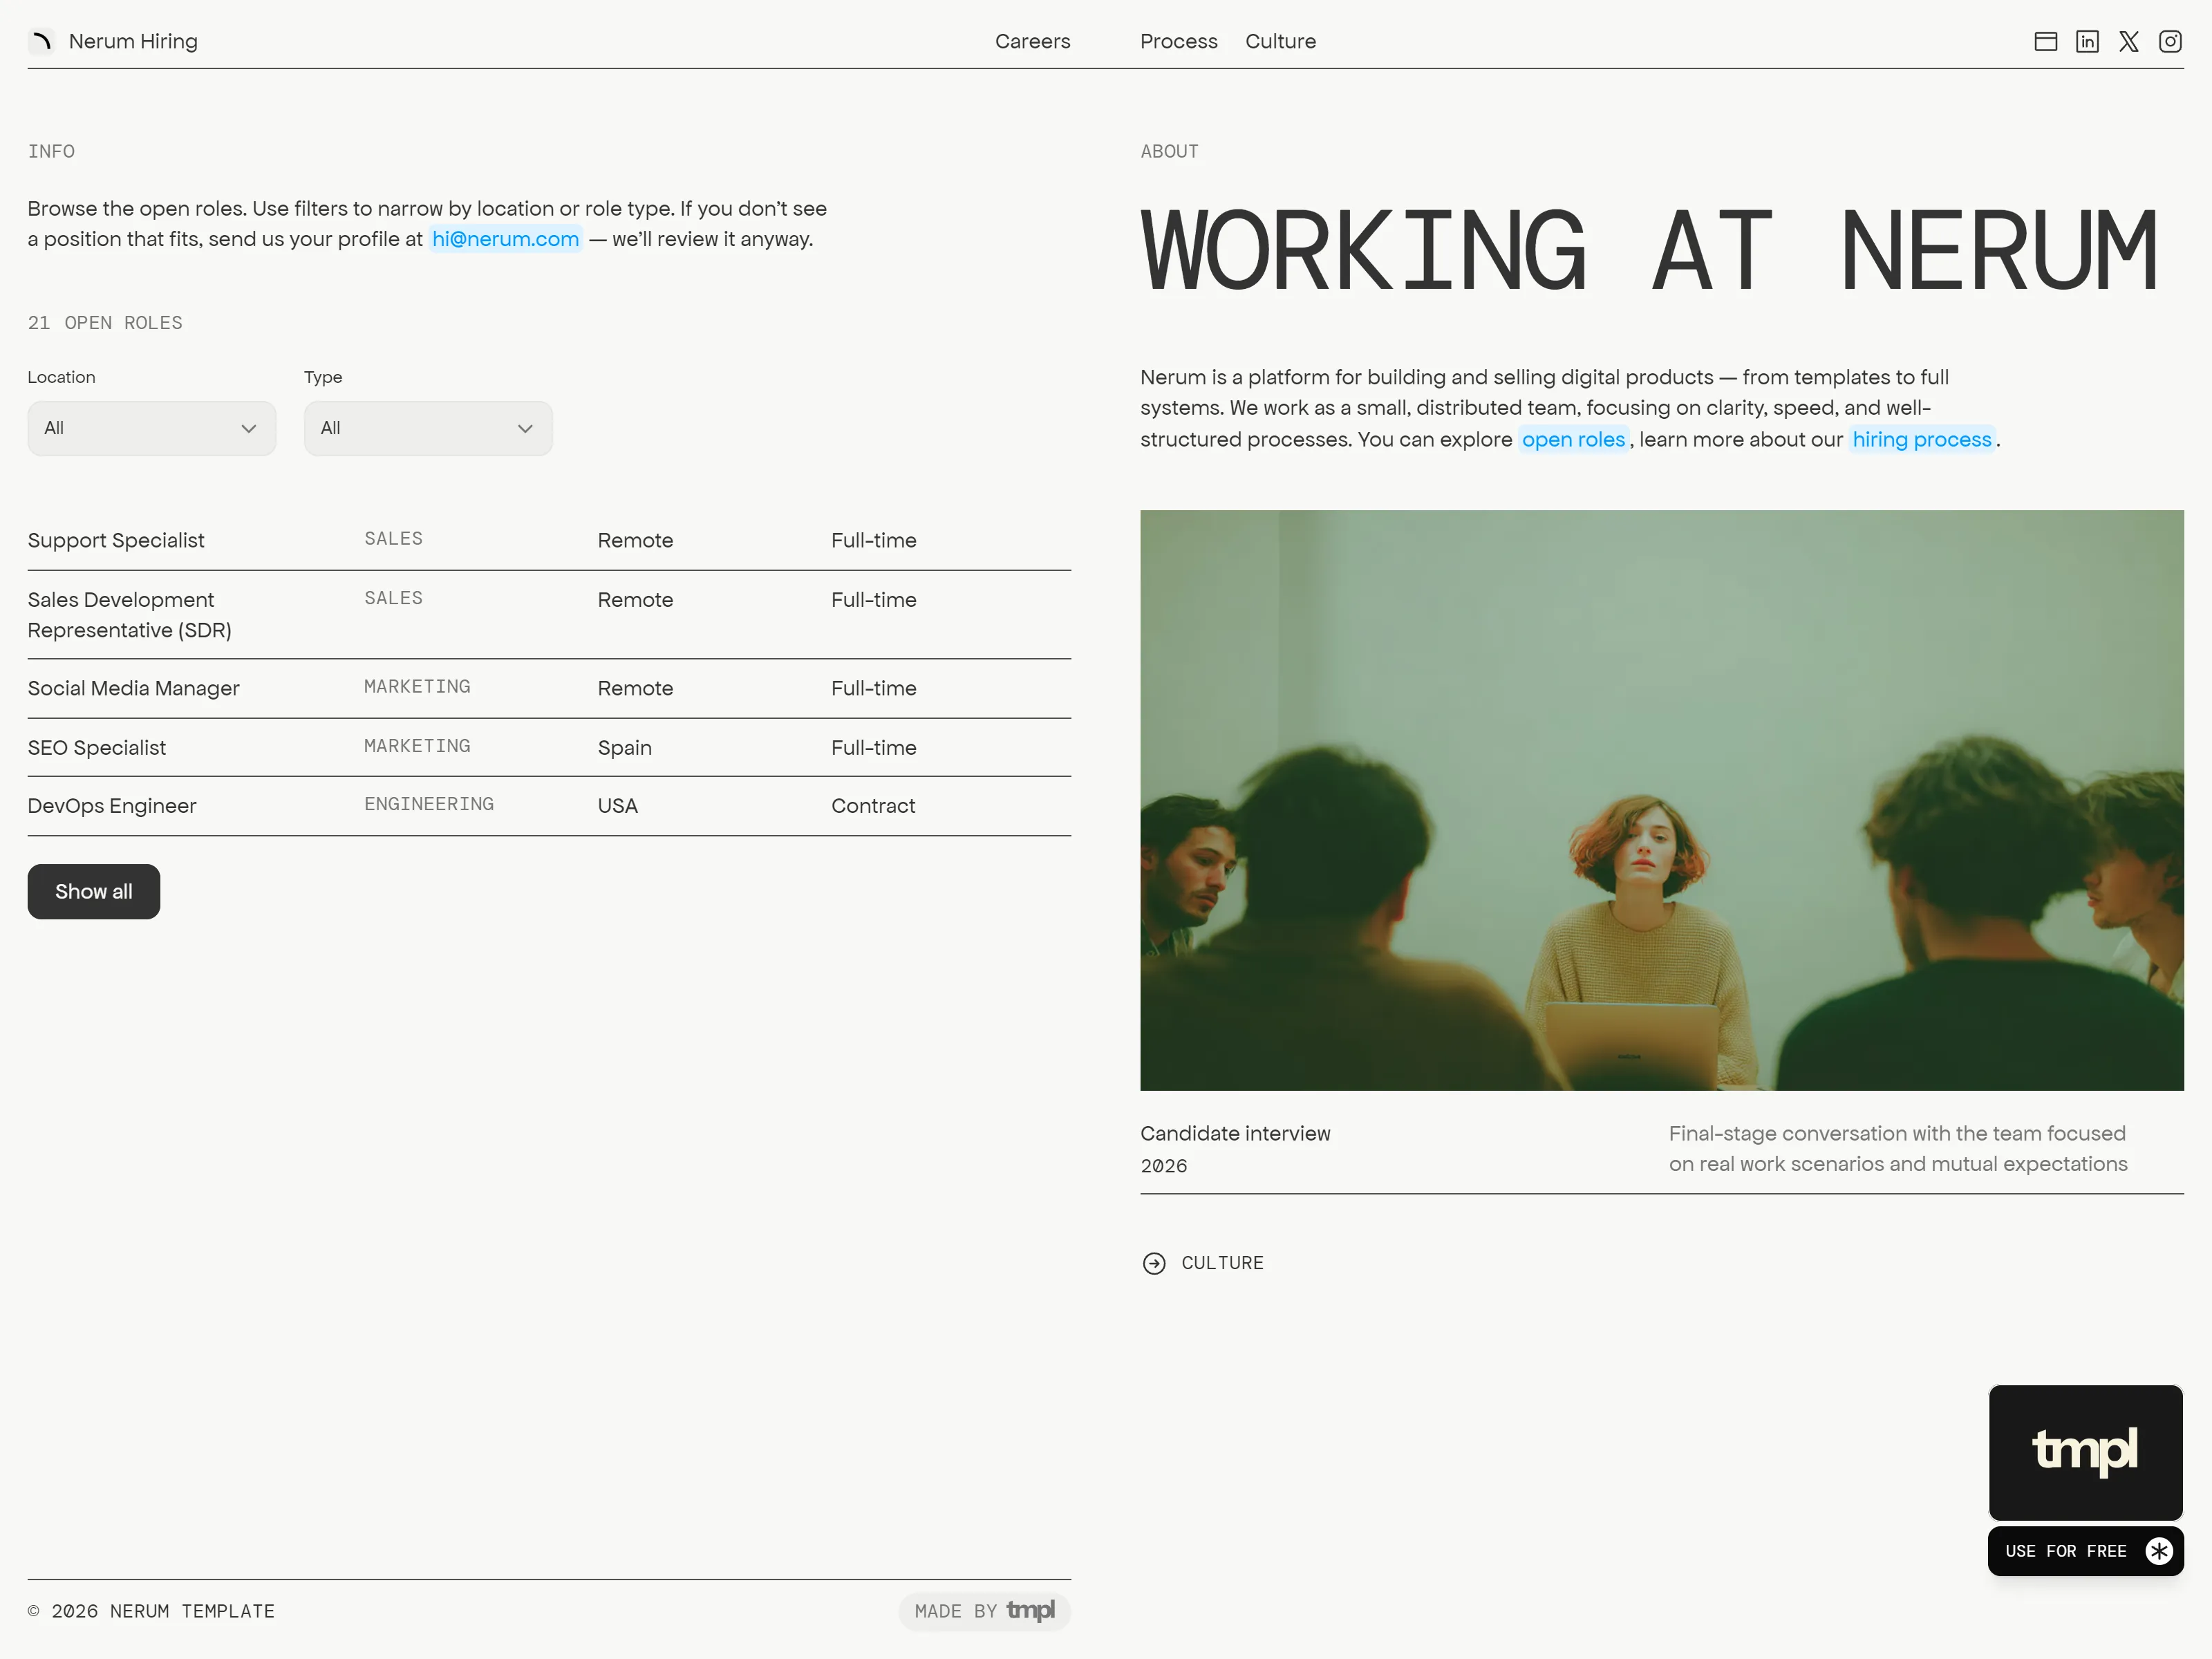
Task: Click the Show all button
Action: [x=94, y=891]
